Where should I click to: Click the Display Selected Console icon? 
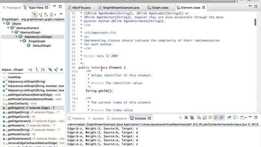(235, 118)
